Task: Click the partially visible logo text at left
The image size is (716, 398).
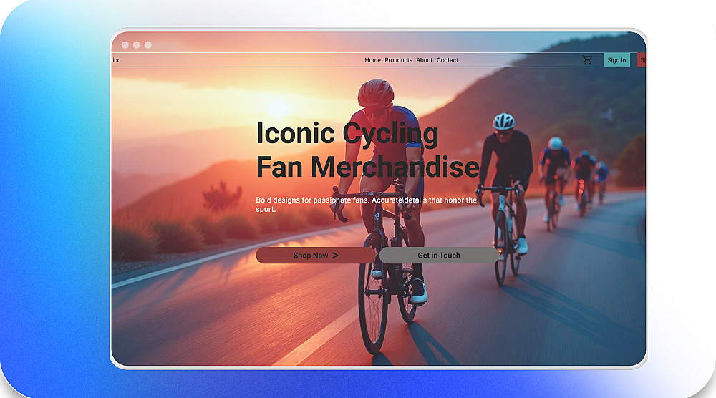Action: click(x=117, y=60)
